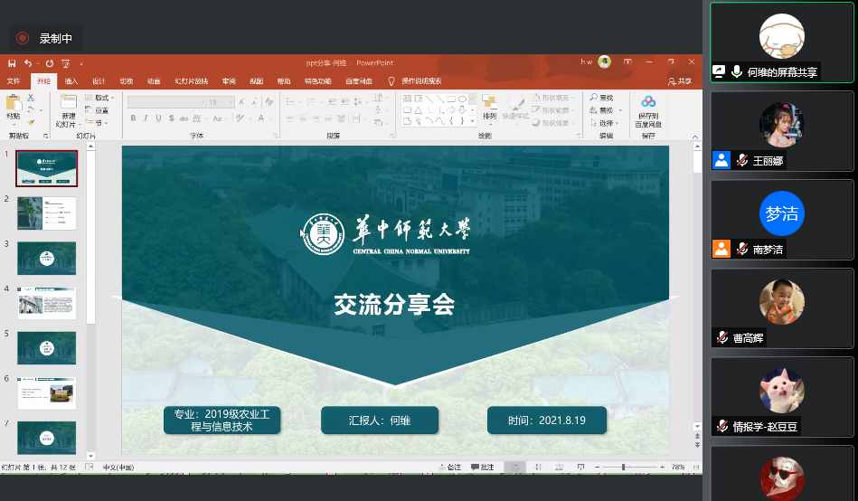Click the Cut scissors icon
Screen dimensions: 858x501
click(31, 98)
